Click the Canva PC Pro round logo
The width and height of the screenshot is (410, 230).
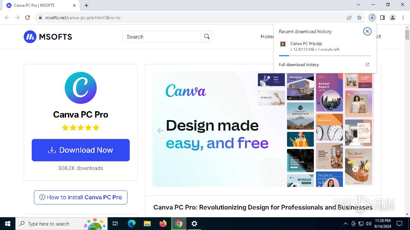pyautogui.click(x=81, y=88)
